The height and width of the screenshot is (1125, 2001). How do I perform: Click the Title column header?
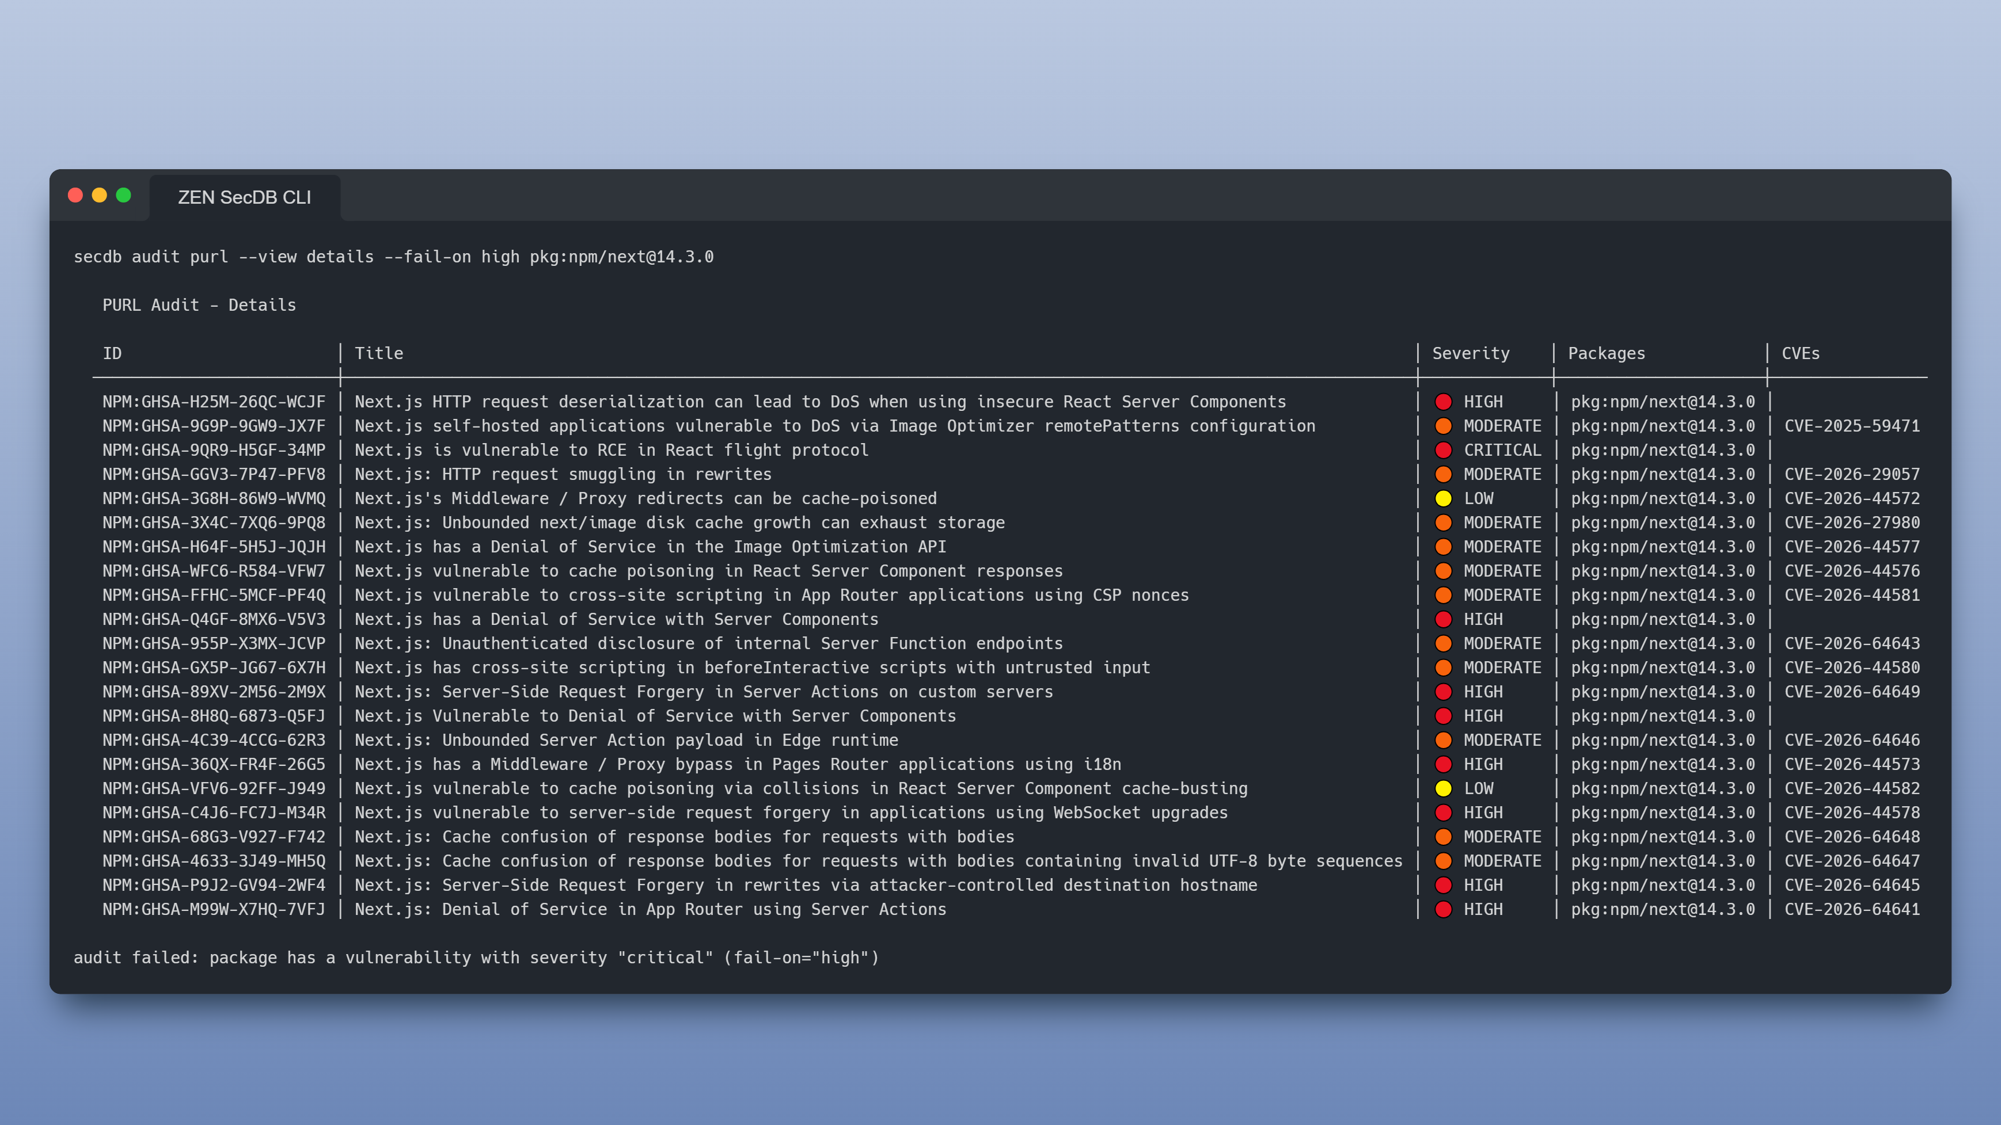tap(379, 353)
